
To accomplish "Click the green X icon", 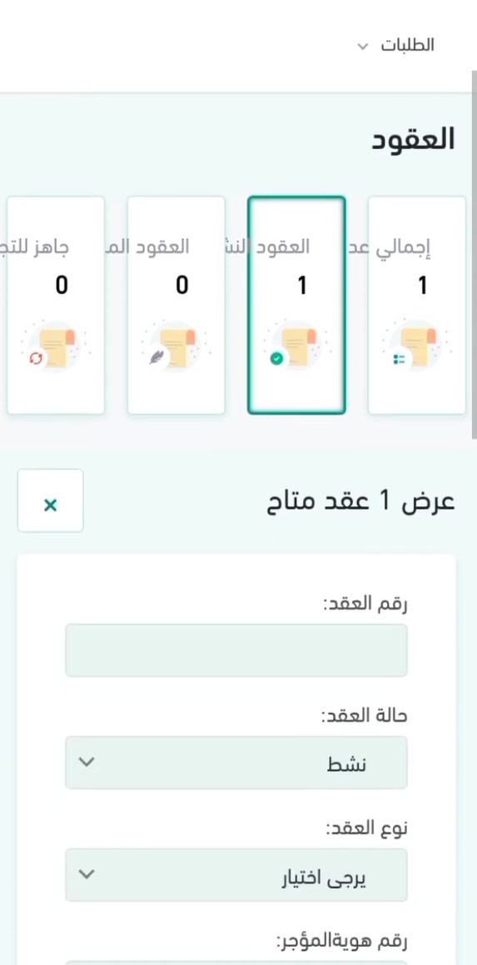I will (x=51, y=505).
